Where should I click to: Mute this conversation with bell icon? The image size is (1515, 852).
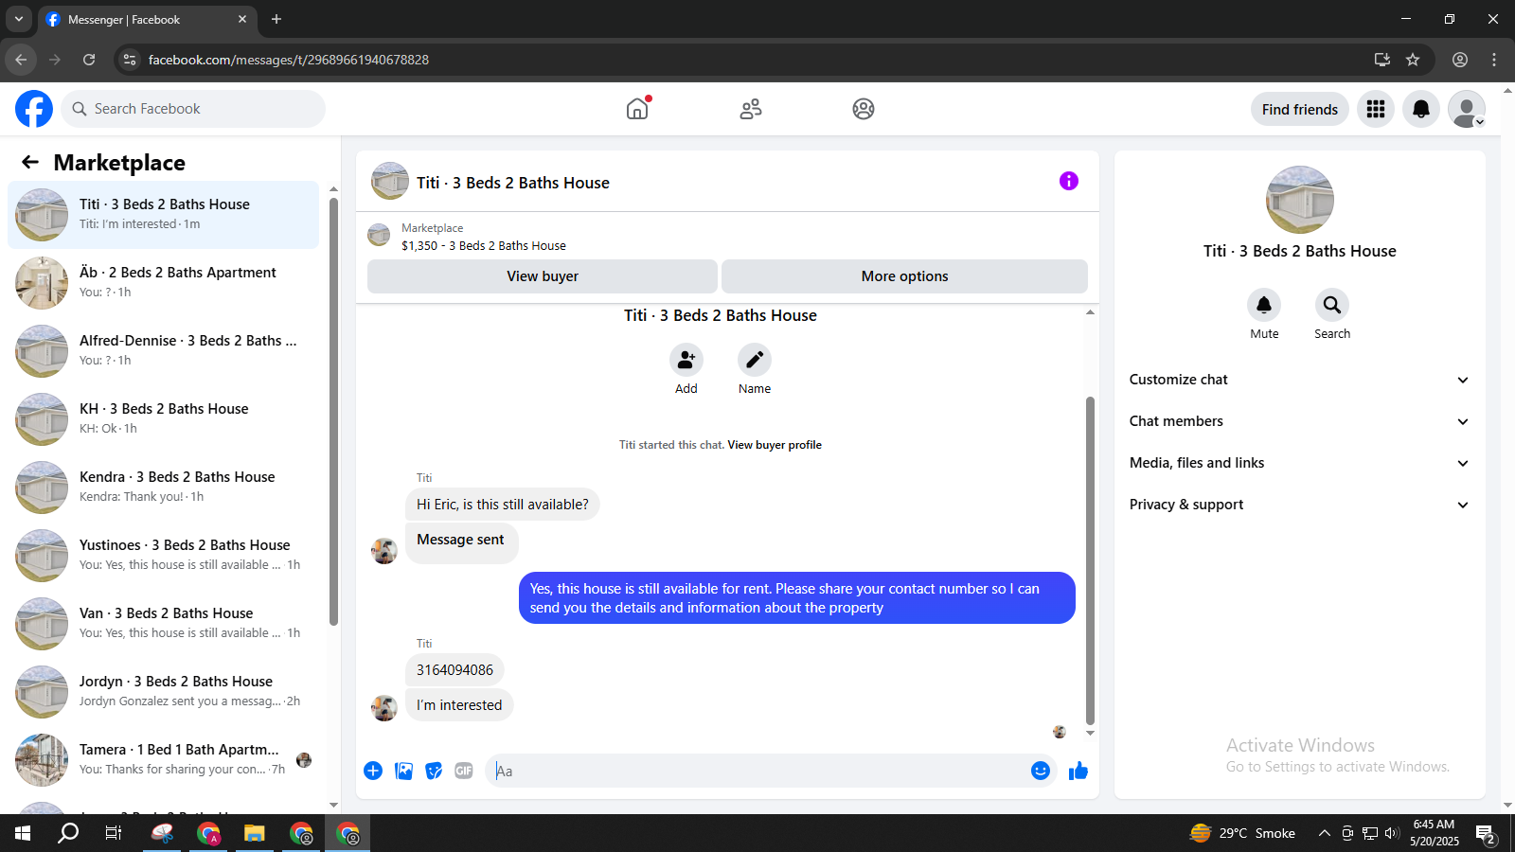tap(1264, 305)
